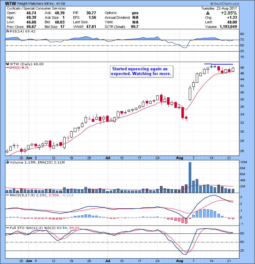Click the P/E value 30.77

tap(91, 13)
